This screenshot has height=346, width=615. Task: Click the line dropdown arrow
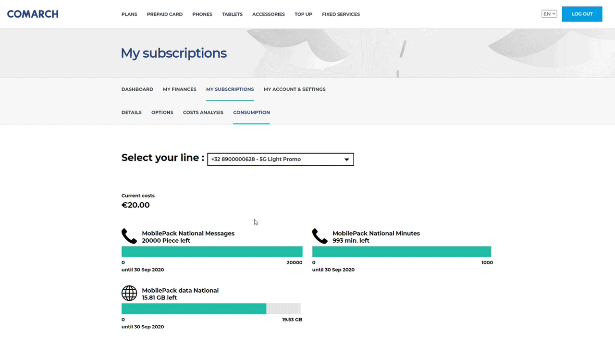tap(346, 160)
